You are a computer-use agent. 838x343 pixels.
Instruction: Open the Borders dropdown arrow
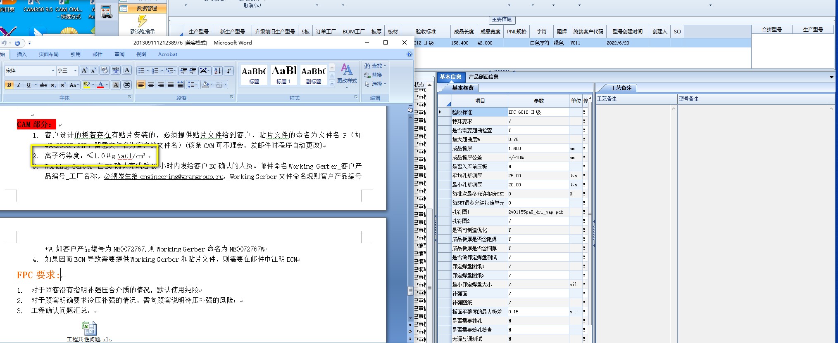pos(226,85)
